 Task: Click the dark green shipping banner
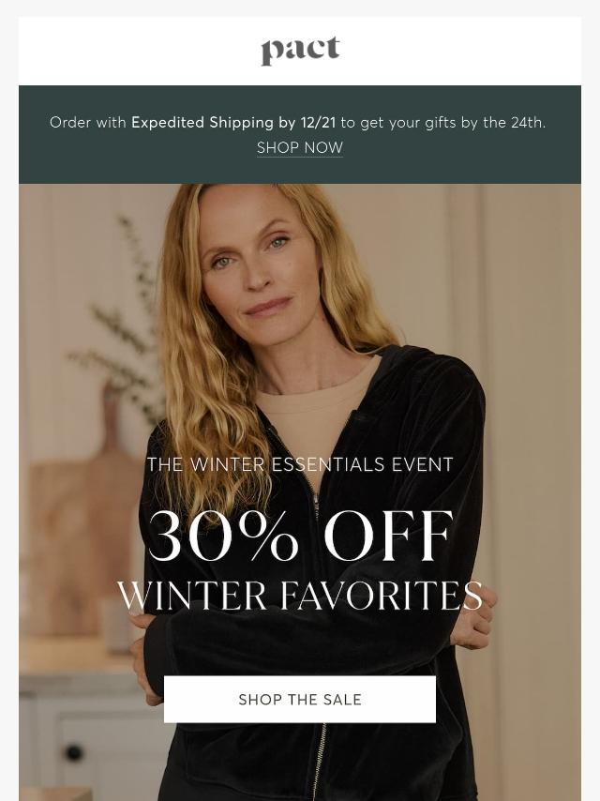click(300, 134)
